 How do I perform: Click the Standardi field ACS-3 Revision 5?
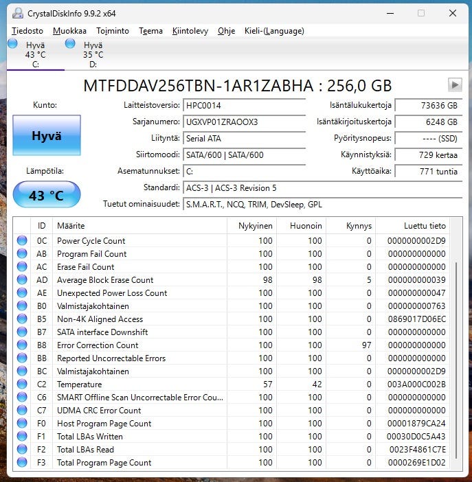[x=323, y=188]
